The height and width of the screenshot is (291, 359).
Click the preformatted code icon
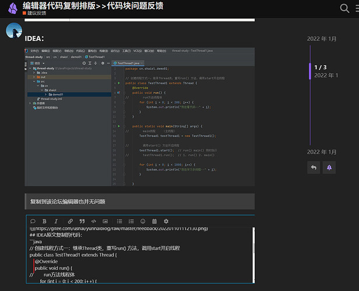coord(93,221)
